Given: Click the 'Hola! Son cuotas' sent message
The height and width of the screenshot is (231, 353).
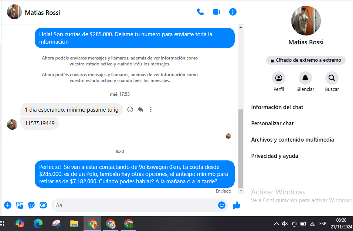Looking at the screenshot, I should coord(135,38).
